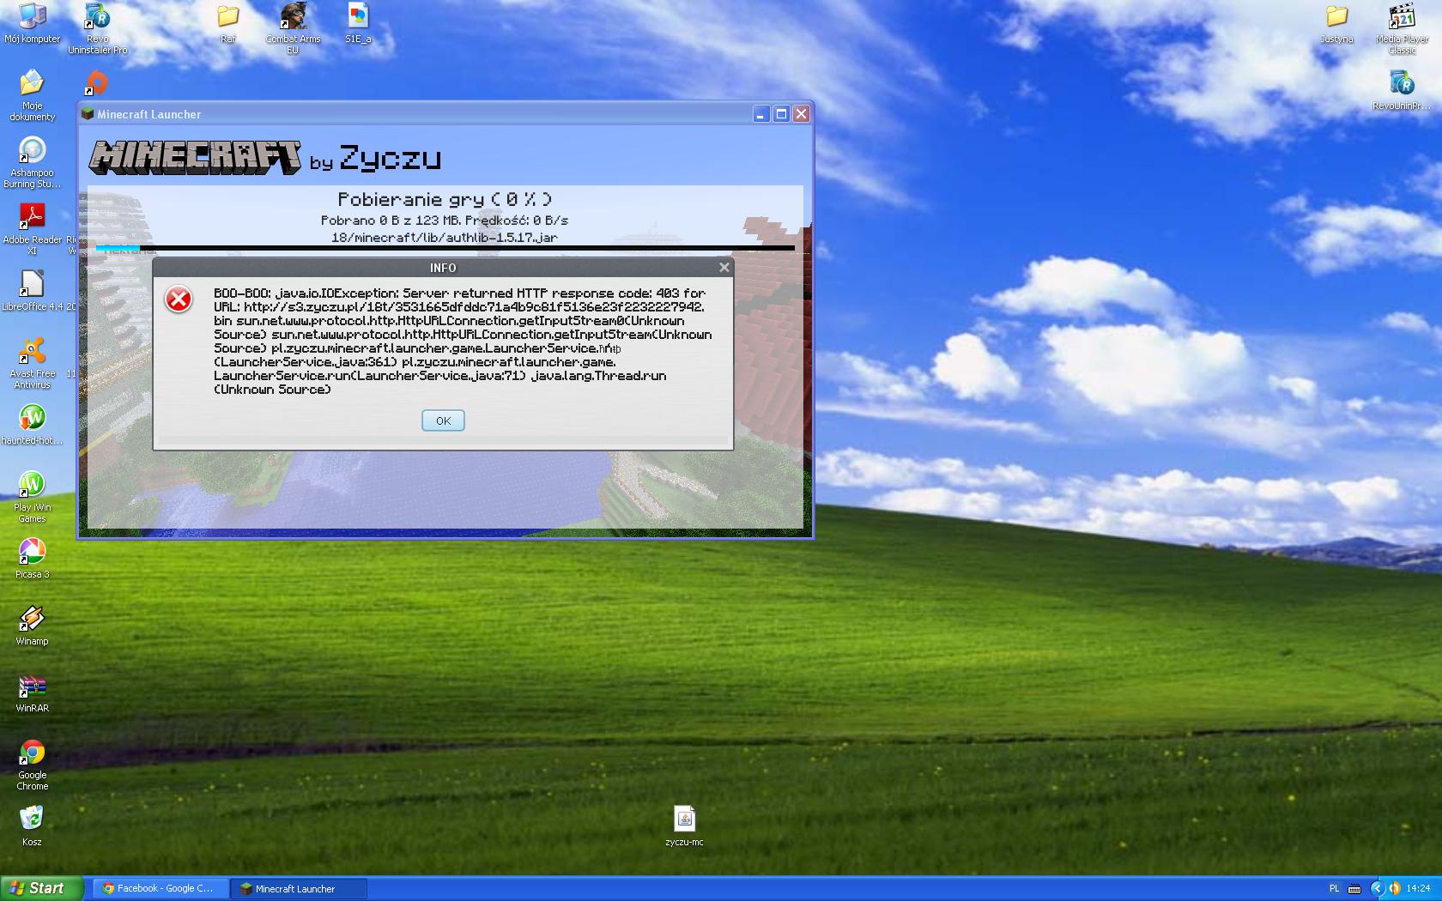Show hidden system tray icons
This screenshot has height=901, width=1442.
pyautogui.click(x=1378, y=889)
